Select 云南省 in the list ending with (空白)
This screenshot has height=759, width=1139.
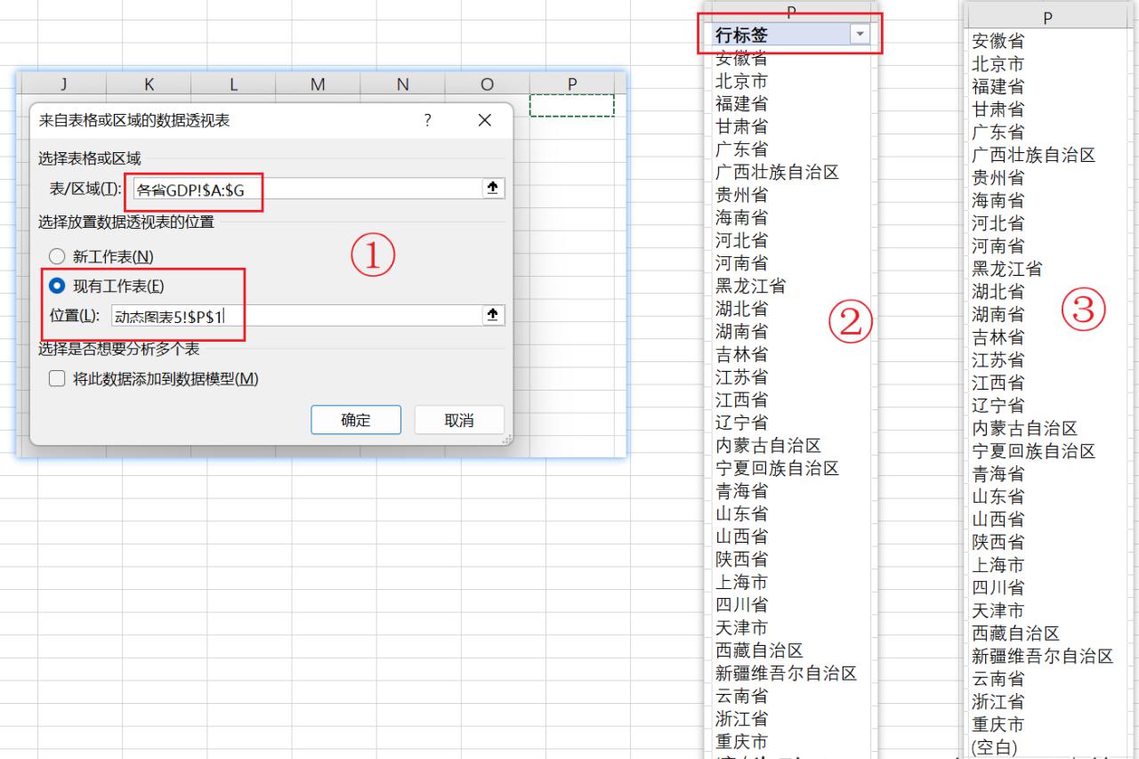click(x=998, y=679)
